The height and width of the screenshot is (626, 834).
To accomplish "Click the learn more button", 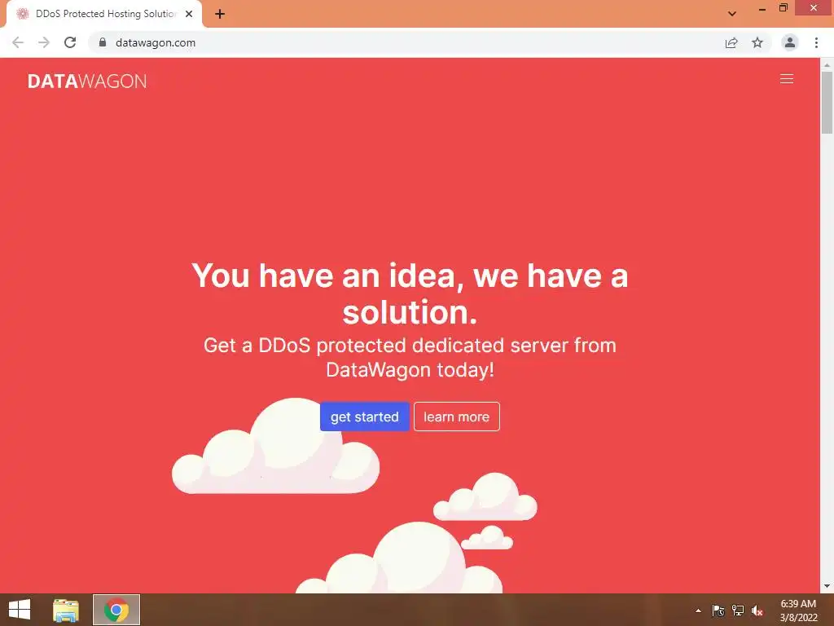I will [x=456, y=417].
